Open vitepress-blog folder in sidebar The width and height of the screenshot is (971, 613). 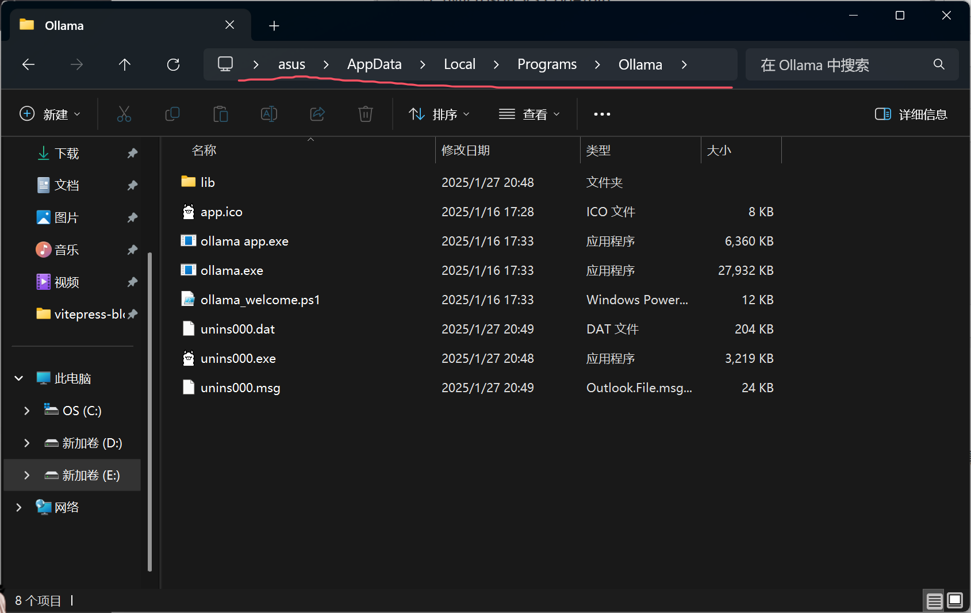pos(80,314)
